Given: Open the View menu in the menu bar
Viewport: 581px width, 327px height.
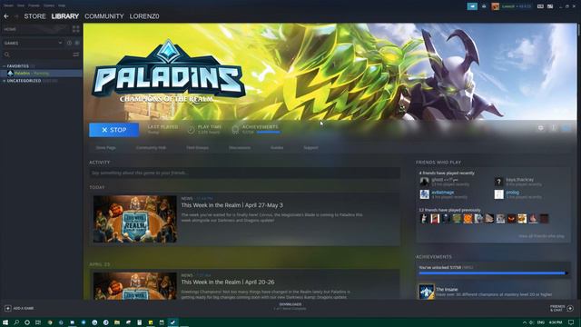Looking at the screenshot, I should (x=21, y=5).
